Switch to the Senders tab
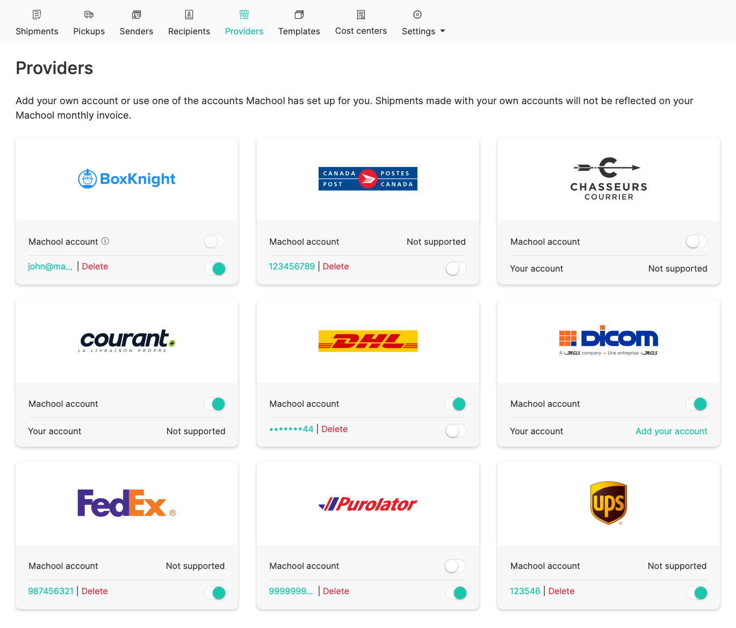Screen dimensions: 736x628 pyautogui.click(x=136, y=31)
